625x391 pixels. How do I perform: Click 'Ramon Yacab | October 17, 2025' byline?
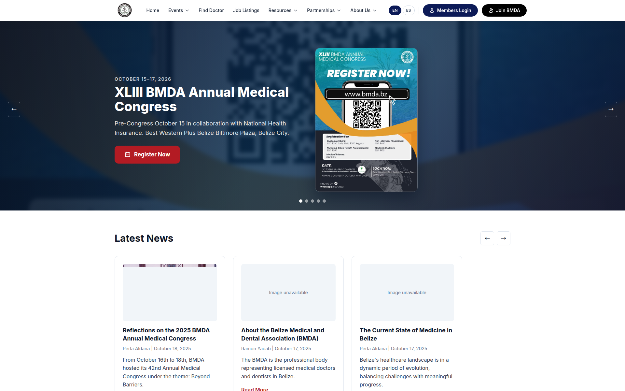click(x=276, y=349)
